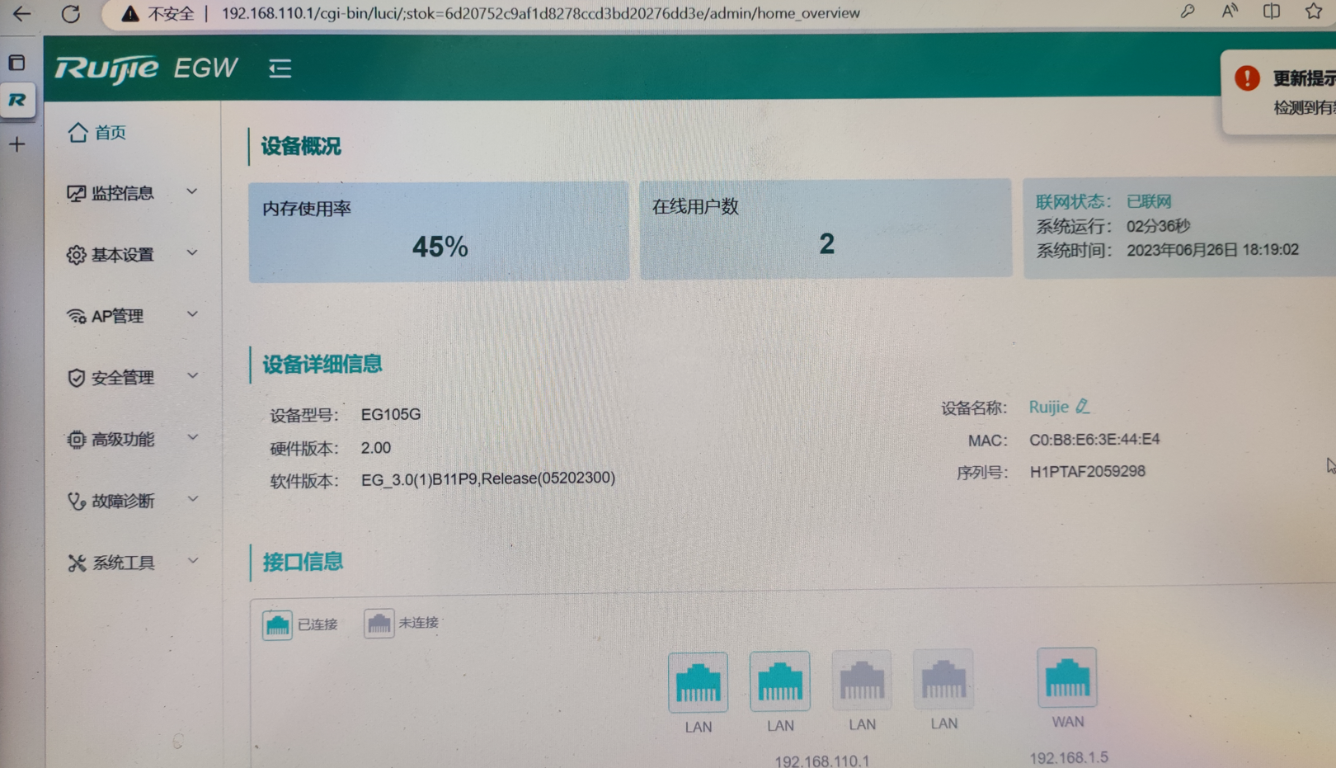This screenshot has height=768, width=1336.
Task: Click the fault diagnosis stethoscope icon
Action: [x=77, y=501]
